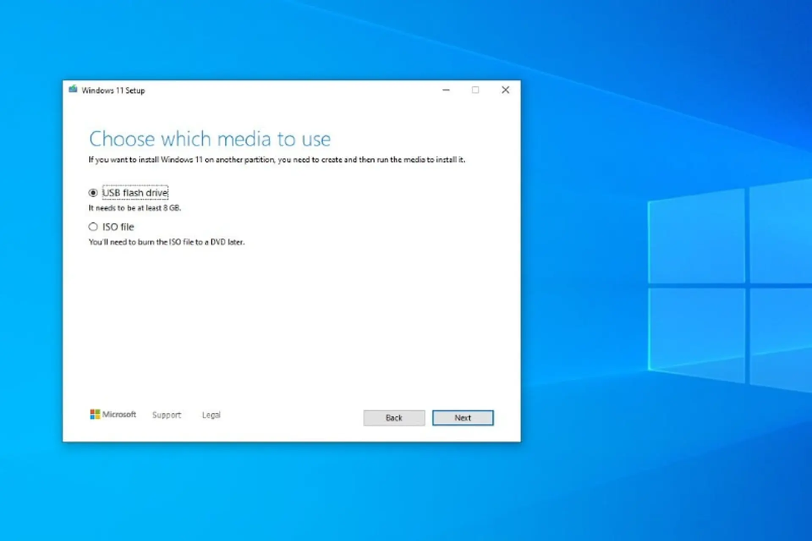Screen dimensions: 812x541
Task: Click the Microsoft logo in the footer
Action: [x=113, y=414]
